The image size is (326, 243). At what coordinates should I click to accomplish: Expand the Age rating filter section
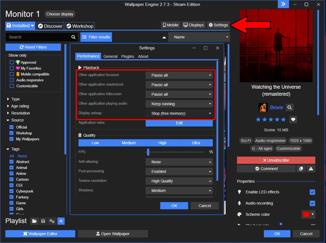point(18,106)
